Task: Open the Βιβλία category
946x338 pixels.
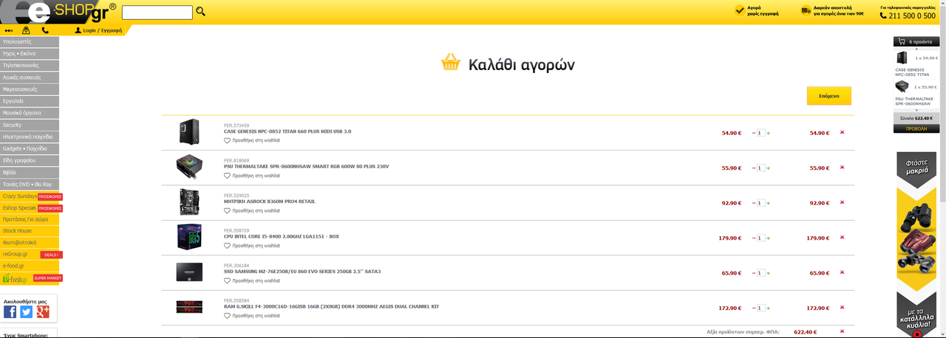Action: pyautogui.click(x=30, y=172)
